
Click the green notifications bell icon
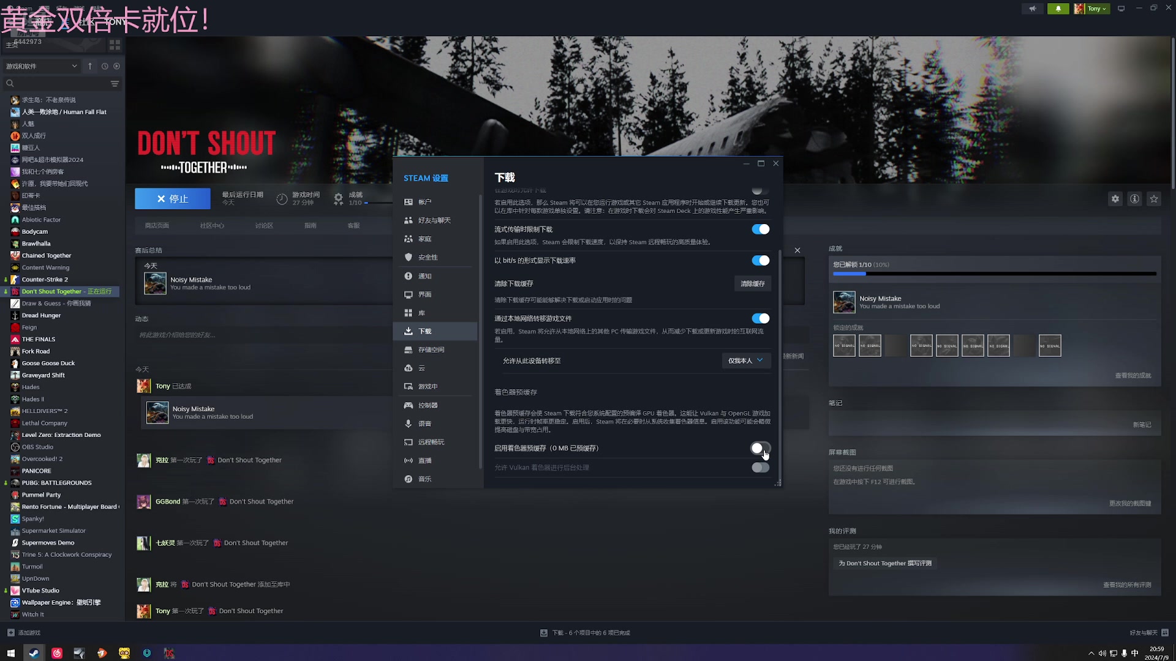coord(1058,9)
